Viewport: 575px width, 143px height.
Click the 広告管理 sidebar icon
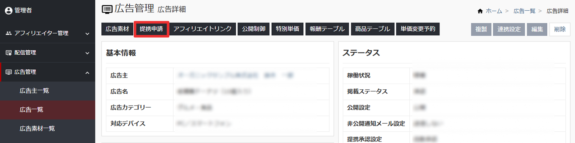click(9, 72)
